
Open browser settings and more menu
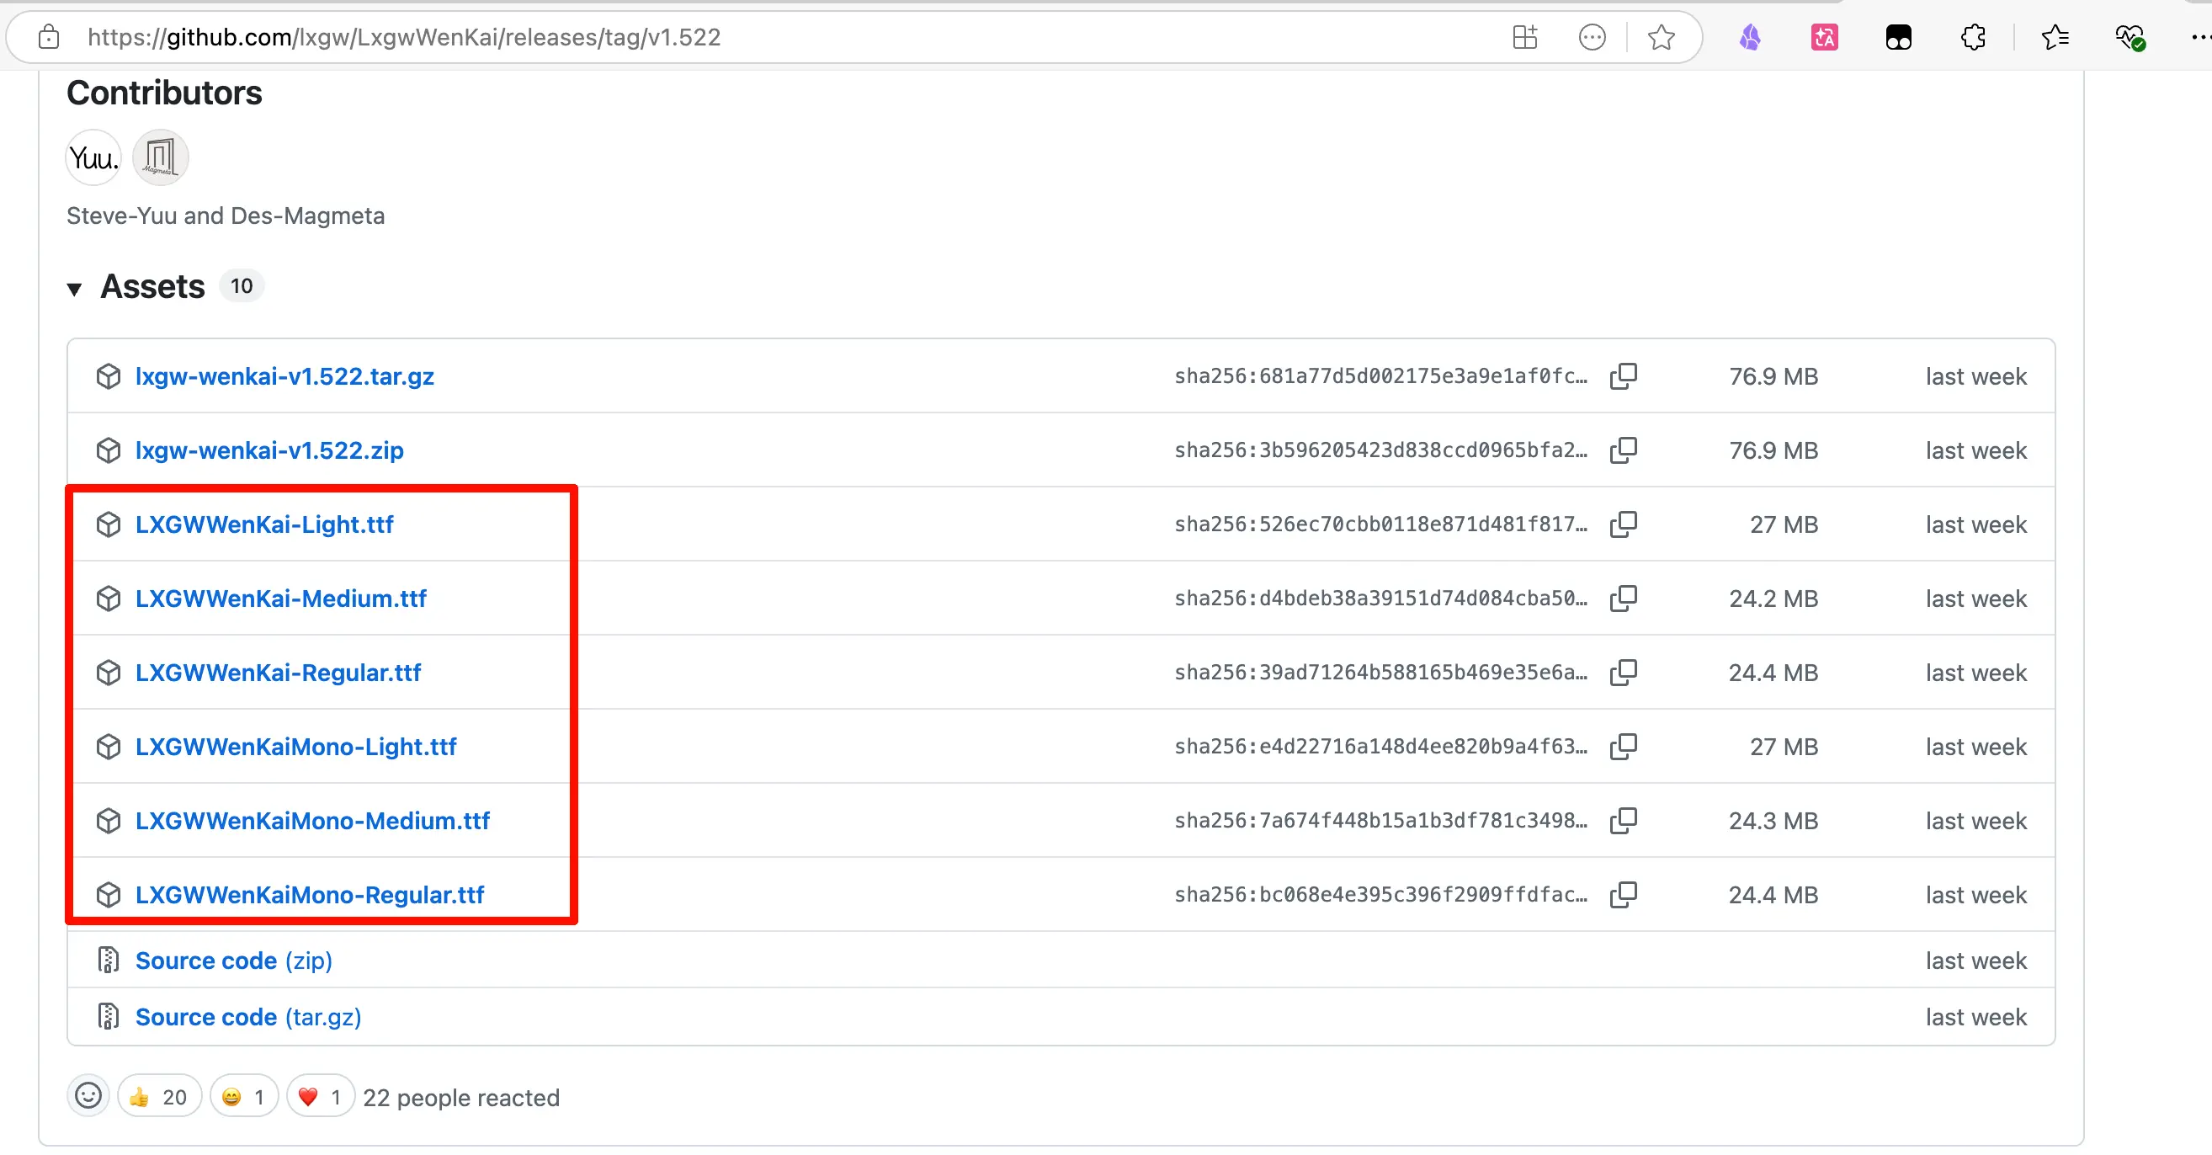point(2199,38)
